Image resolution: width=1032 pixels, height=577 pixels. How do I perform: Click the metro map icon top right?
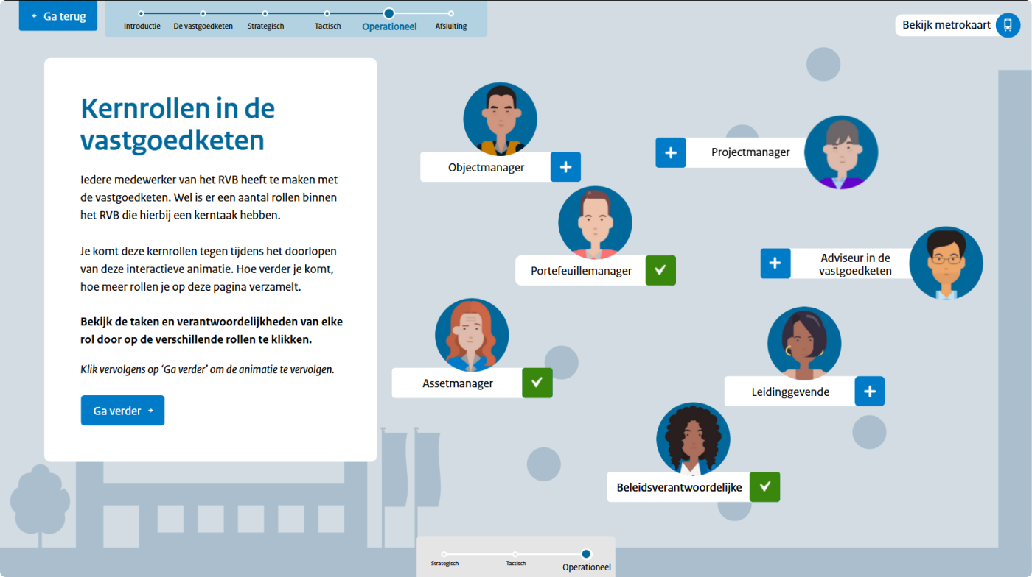[x=1007, y=25]
